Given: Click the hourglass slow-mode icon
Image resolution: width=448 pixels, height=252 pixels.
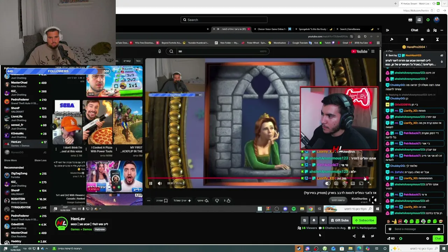Looking at the screenshot, I should click(x=437, y=40).
